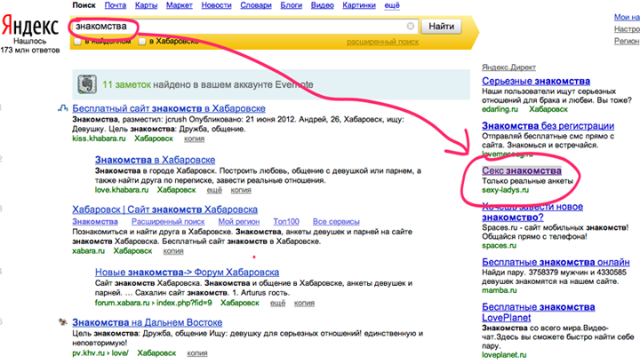Open 'Знакомства без регистрации' ad

click(548, 125)
